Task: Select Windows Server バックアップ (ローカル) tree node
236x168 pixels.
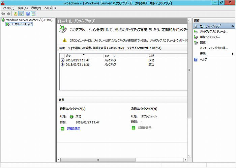Action: [29, 20]
